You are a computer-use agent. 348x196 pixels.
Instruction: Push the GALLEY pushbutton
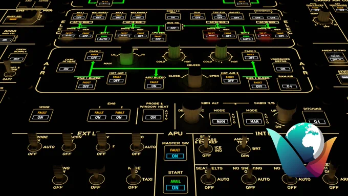coord(236,16)
